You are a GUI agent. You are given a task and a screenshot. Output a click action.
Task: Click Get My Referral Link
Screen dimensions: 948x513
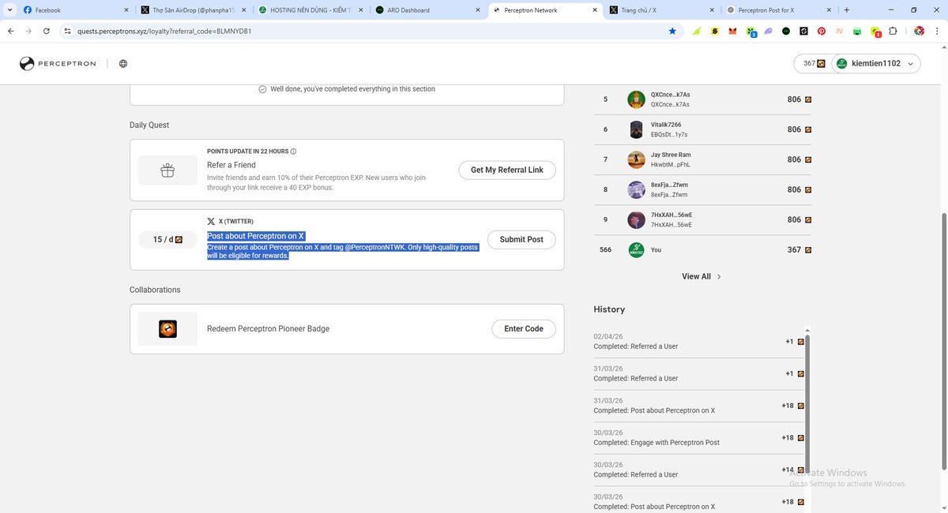[x=507, y=170]
